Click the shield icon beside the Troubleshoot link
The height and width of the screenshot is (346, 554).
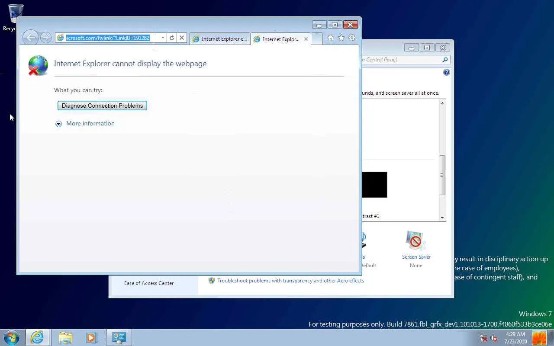[x=212, y=281]
